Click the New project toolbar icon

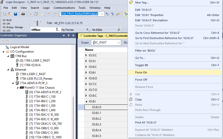[5, 14]
